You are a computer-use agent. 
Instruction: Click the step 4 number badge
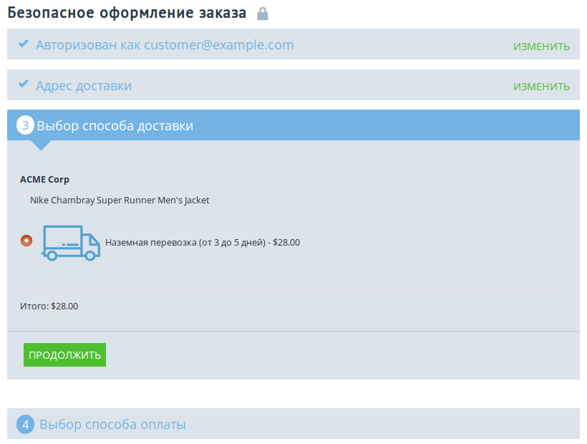click(26, 424)
